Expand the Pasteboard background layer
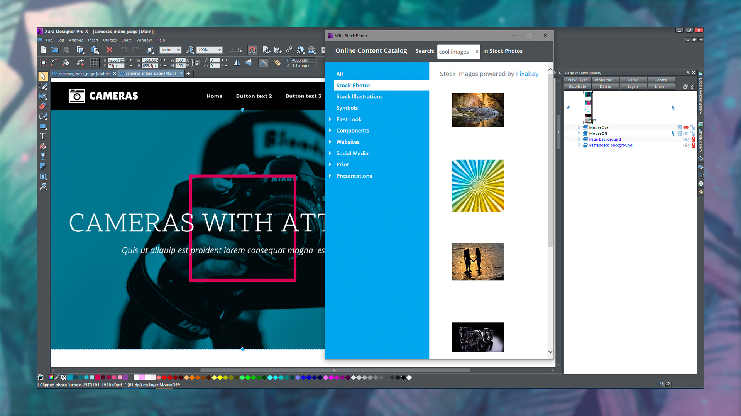This screenshot has width=741, height=416. [579, 145]
